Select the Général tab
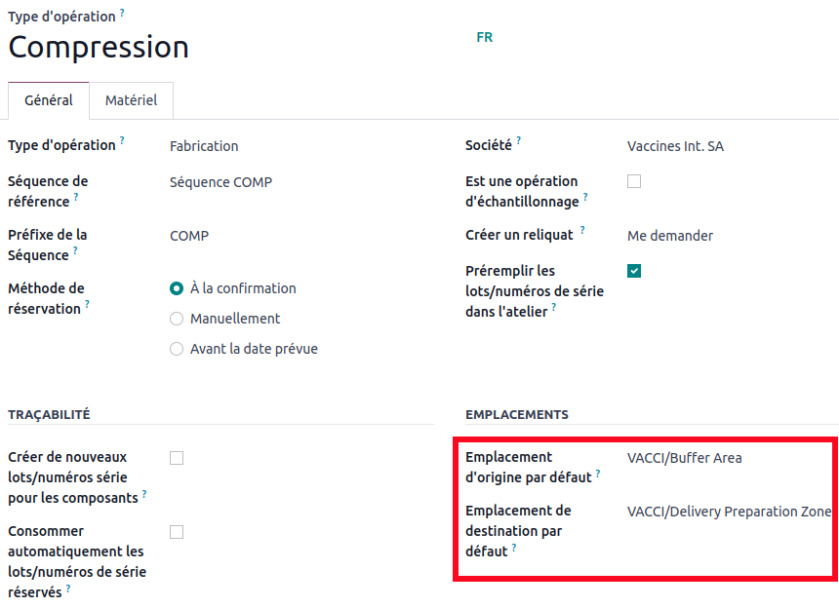 point(49,100)
